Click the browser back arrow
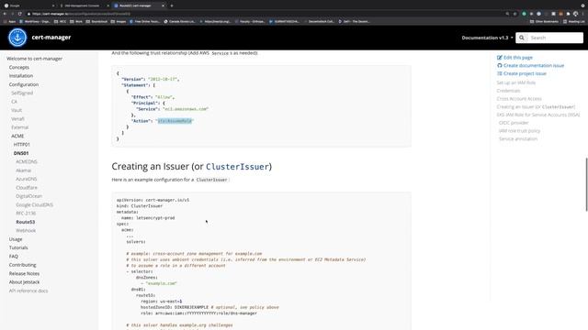The image size is (588, 330). coord(5,14)
